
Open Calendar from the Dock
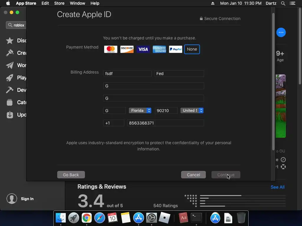pos(112,218)
